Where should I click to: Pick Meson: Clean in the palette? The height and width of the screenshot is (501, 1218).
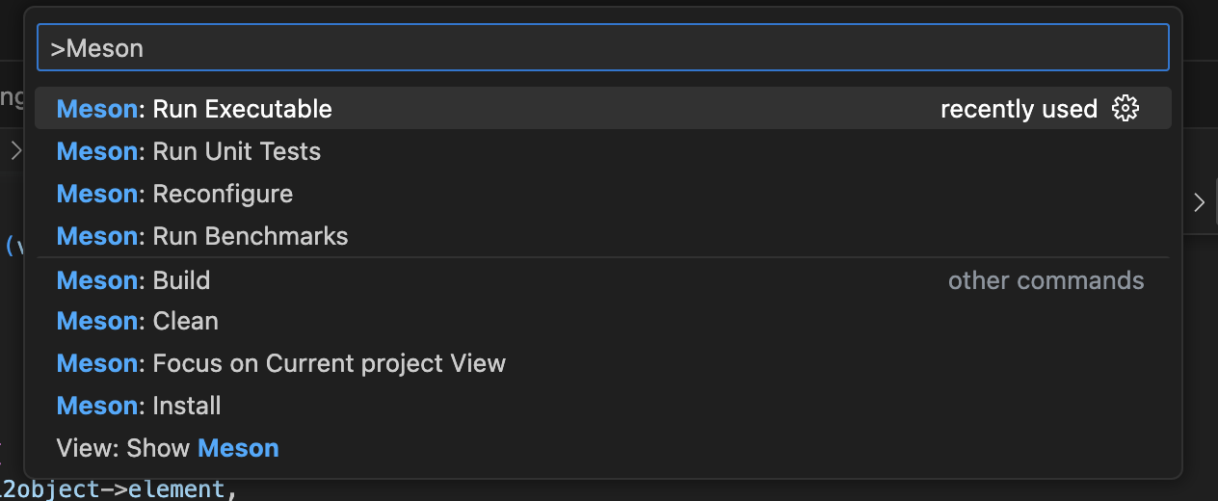pos(138,321)
